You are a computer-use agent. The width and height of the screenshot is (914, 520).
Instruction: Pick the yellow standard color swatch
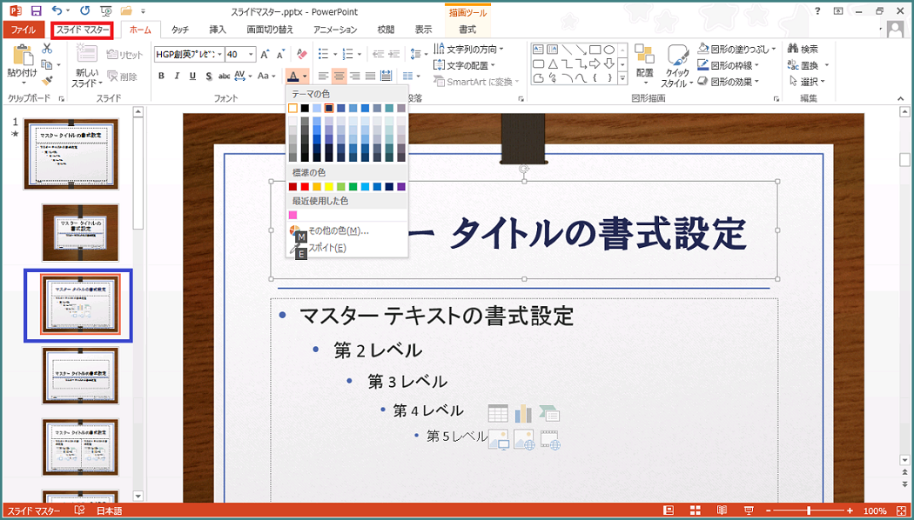pos(329,186)
